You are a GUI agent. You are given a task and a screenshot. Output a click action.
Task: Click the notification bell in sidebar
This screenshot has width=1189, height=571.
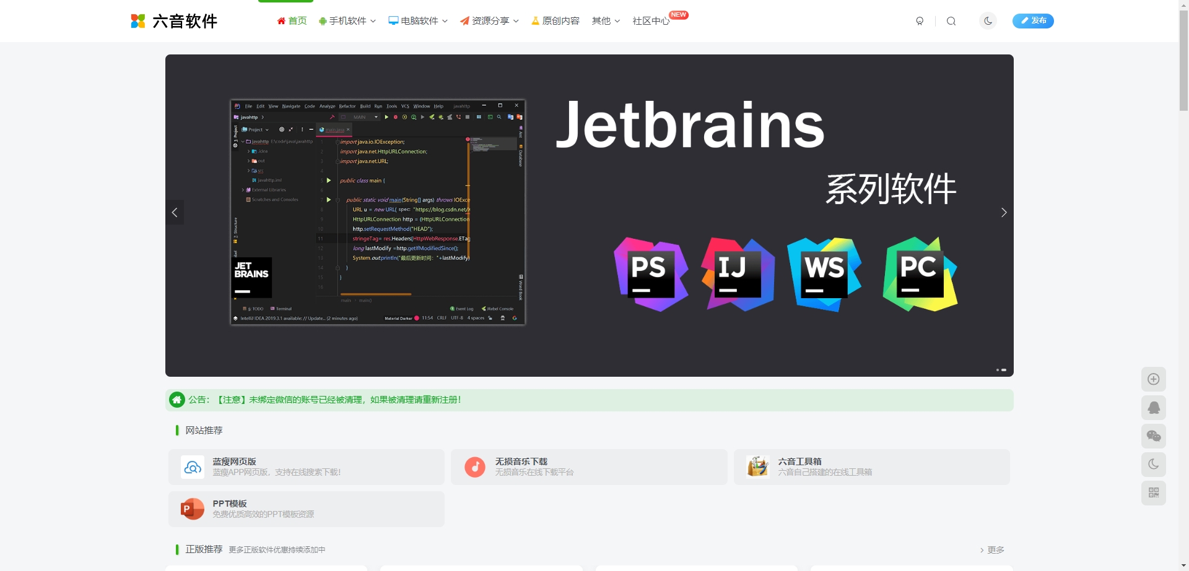pos(1154,408)
